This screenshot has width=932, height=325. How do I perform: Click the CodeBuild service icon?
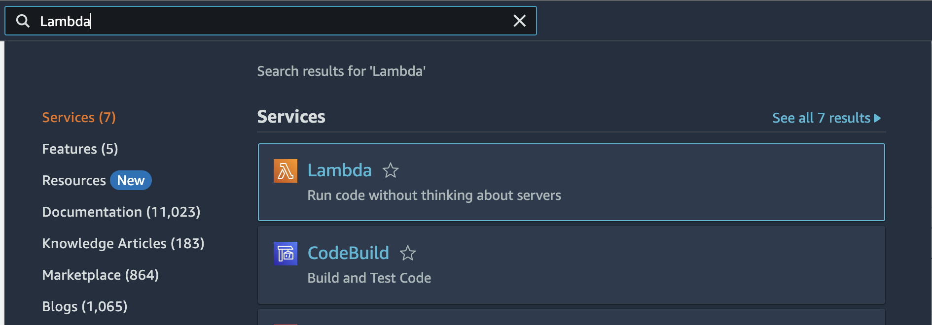(x=286, y=254)
